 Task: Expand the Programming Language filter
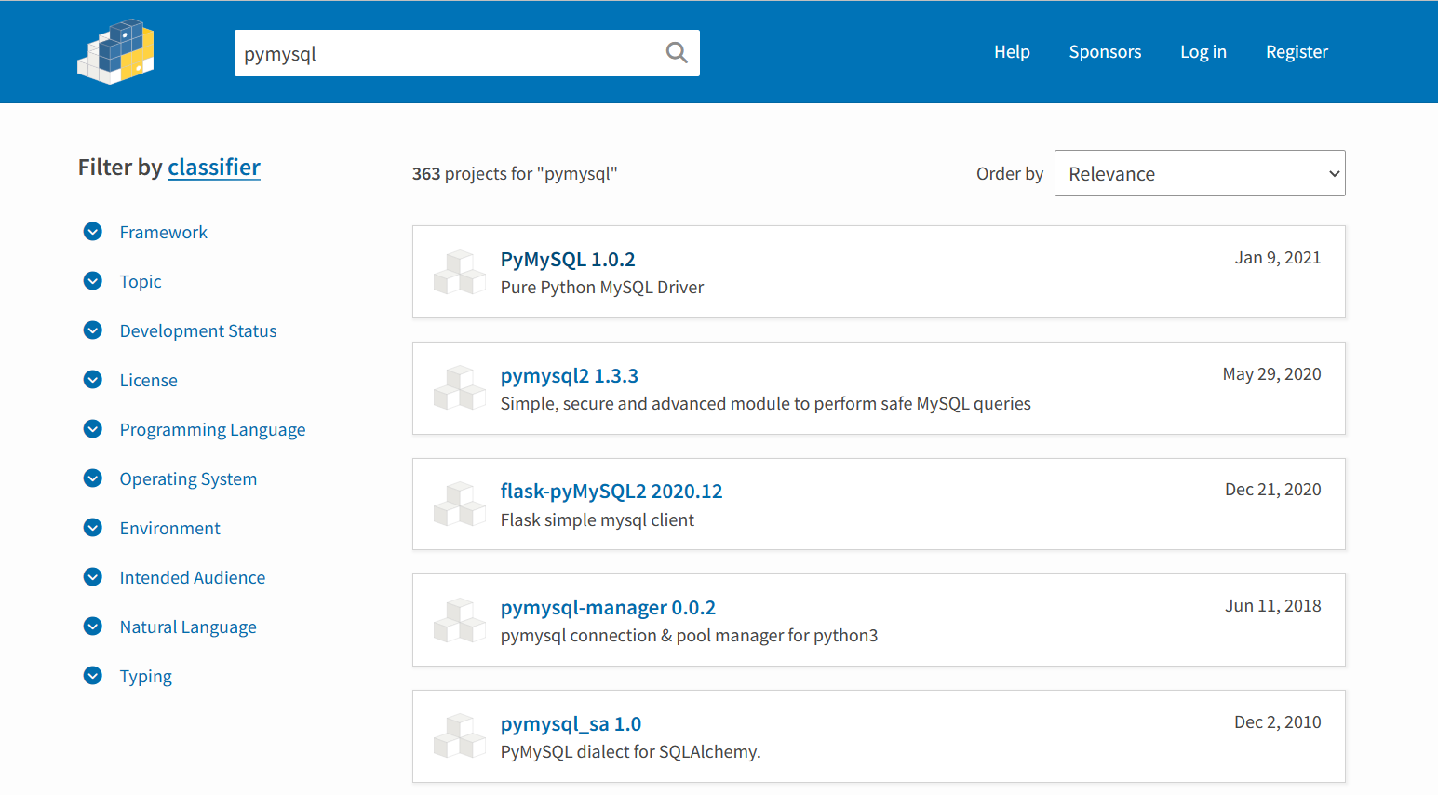(93, 429)
